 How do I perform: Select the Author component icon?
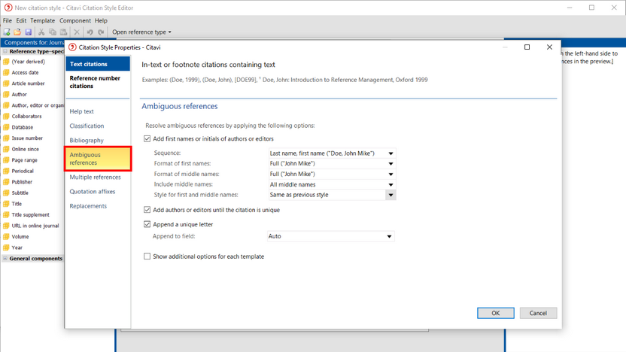(x=6, y=95)
